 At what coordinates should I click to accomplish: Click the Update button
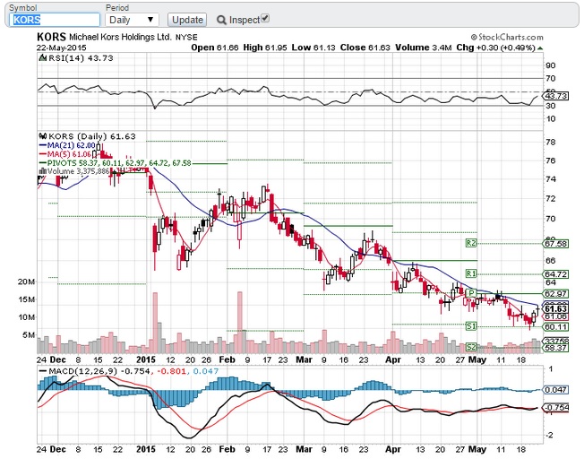coord(187,20)
